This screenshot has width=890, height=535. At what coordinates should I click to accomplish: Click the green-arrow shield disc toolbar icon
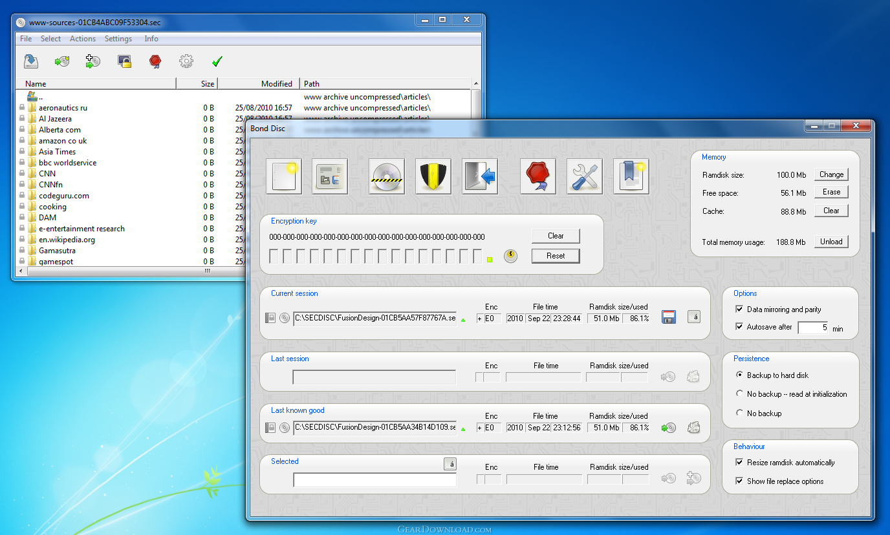pos(62,61)
